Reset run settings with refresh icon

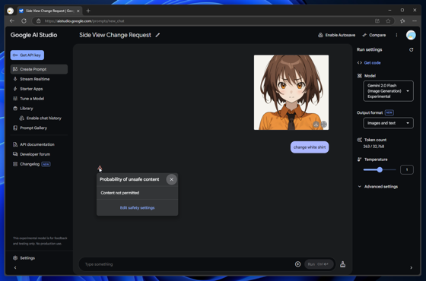click(411, 49)
